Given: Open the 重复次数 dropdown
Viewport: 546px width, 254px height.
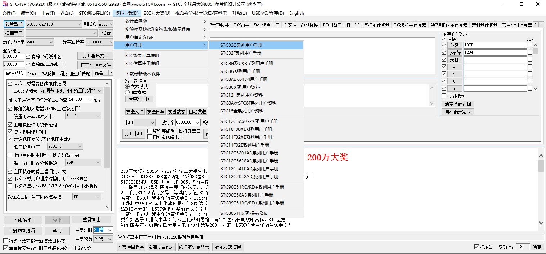Looking at the screenshot, I should point(103,239).
